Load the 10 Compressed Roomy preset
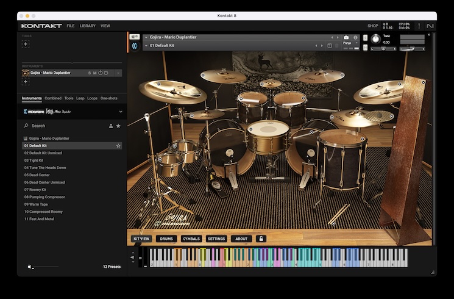 (72, 212)
